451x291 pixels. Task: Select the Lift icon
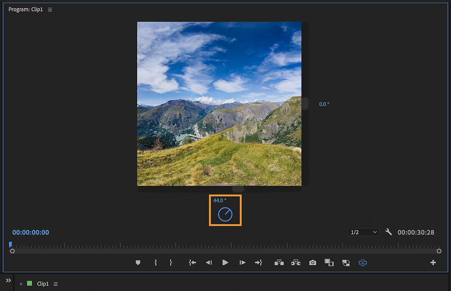coord(279,262)
